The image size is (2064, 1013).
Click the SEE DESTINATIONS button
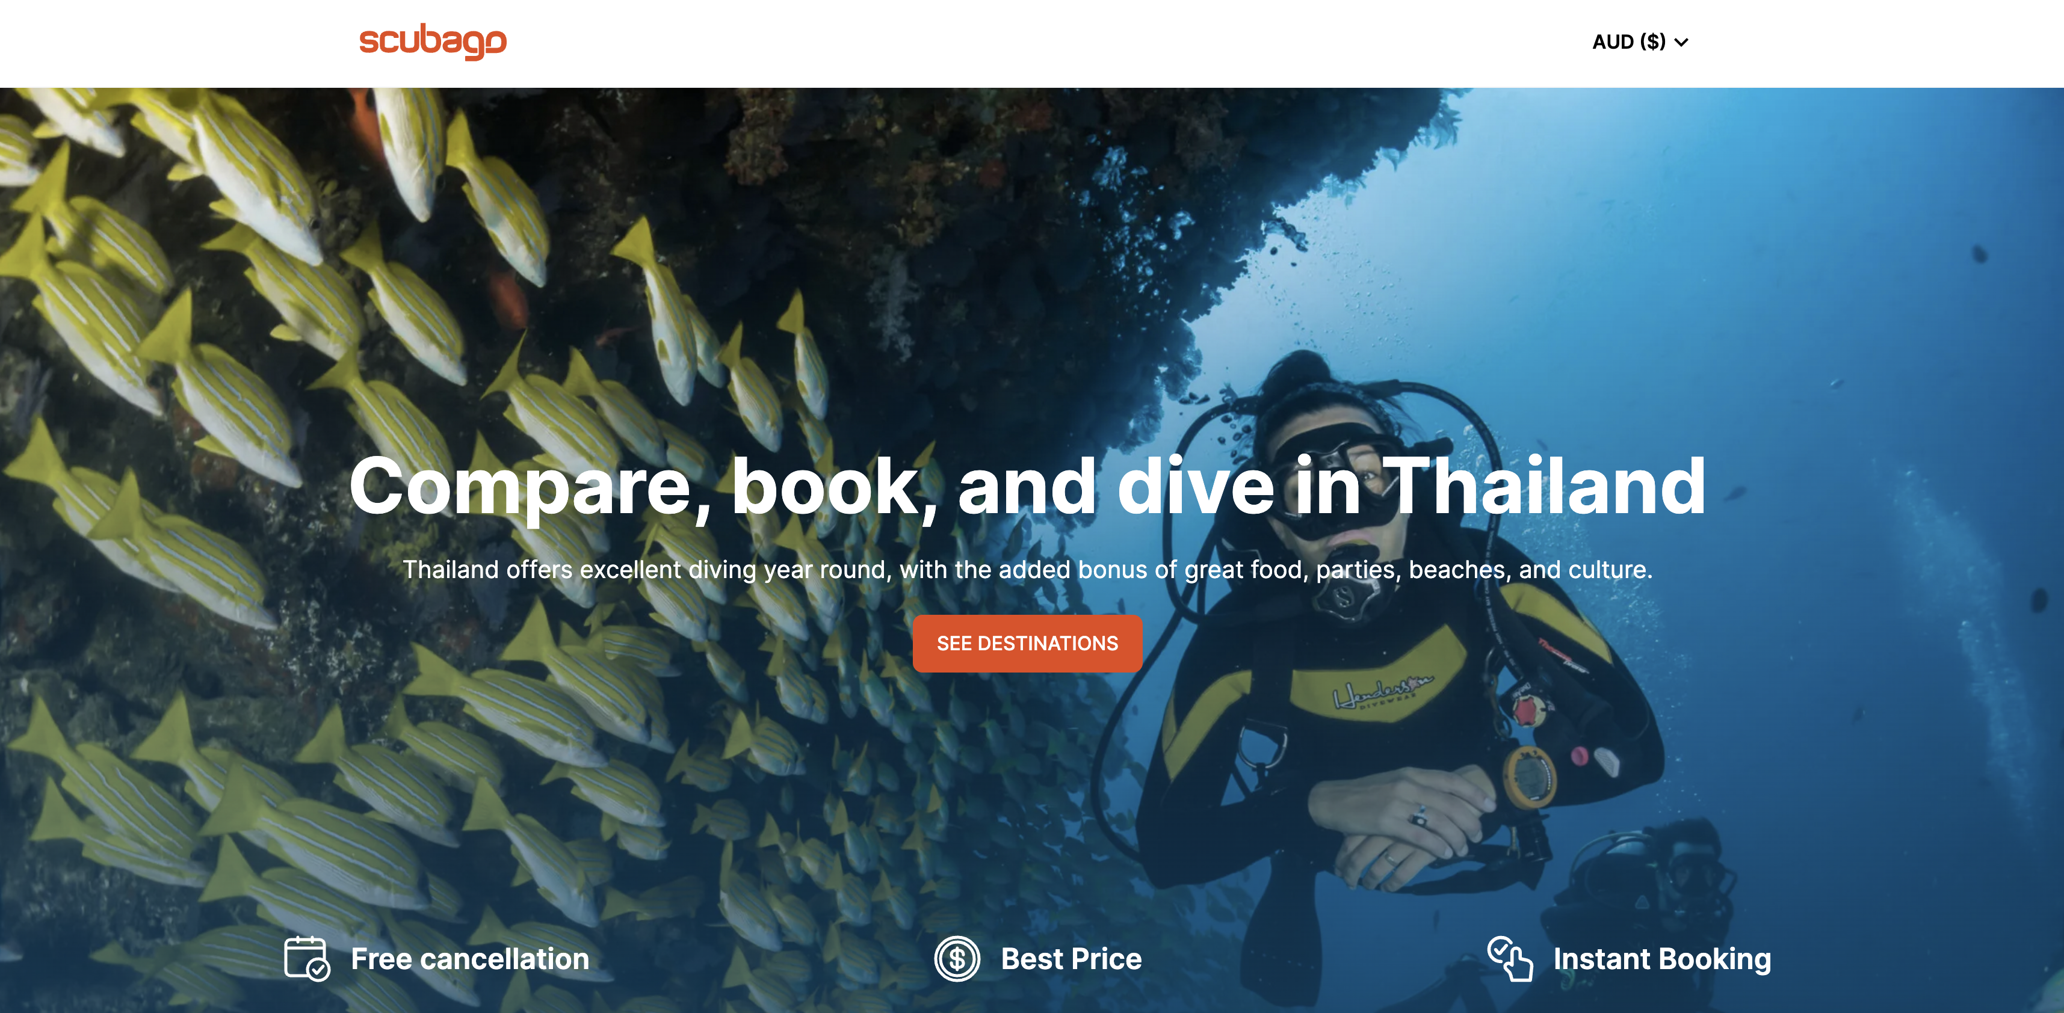coord(1027,643)
